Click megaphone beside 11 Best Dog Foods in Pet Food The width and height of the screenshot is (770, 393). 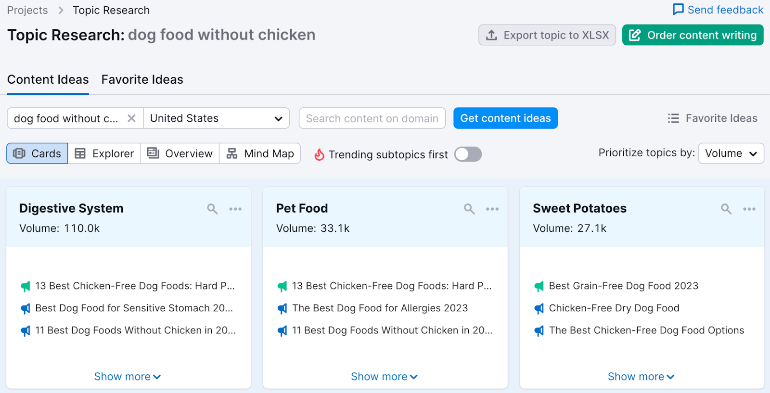[x=282, y=331]
